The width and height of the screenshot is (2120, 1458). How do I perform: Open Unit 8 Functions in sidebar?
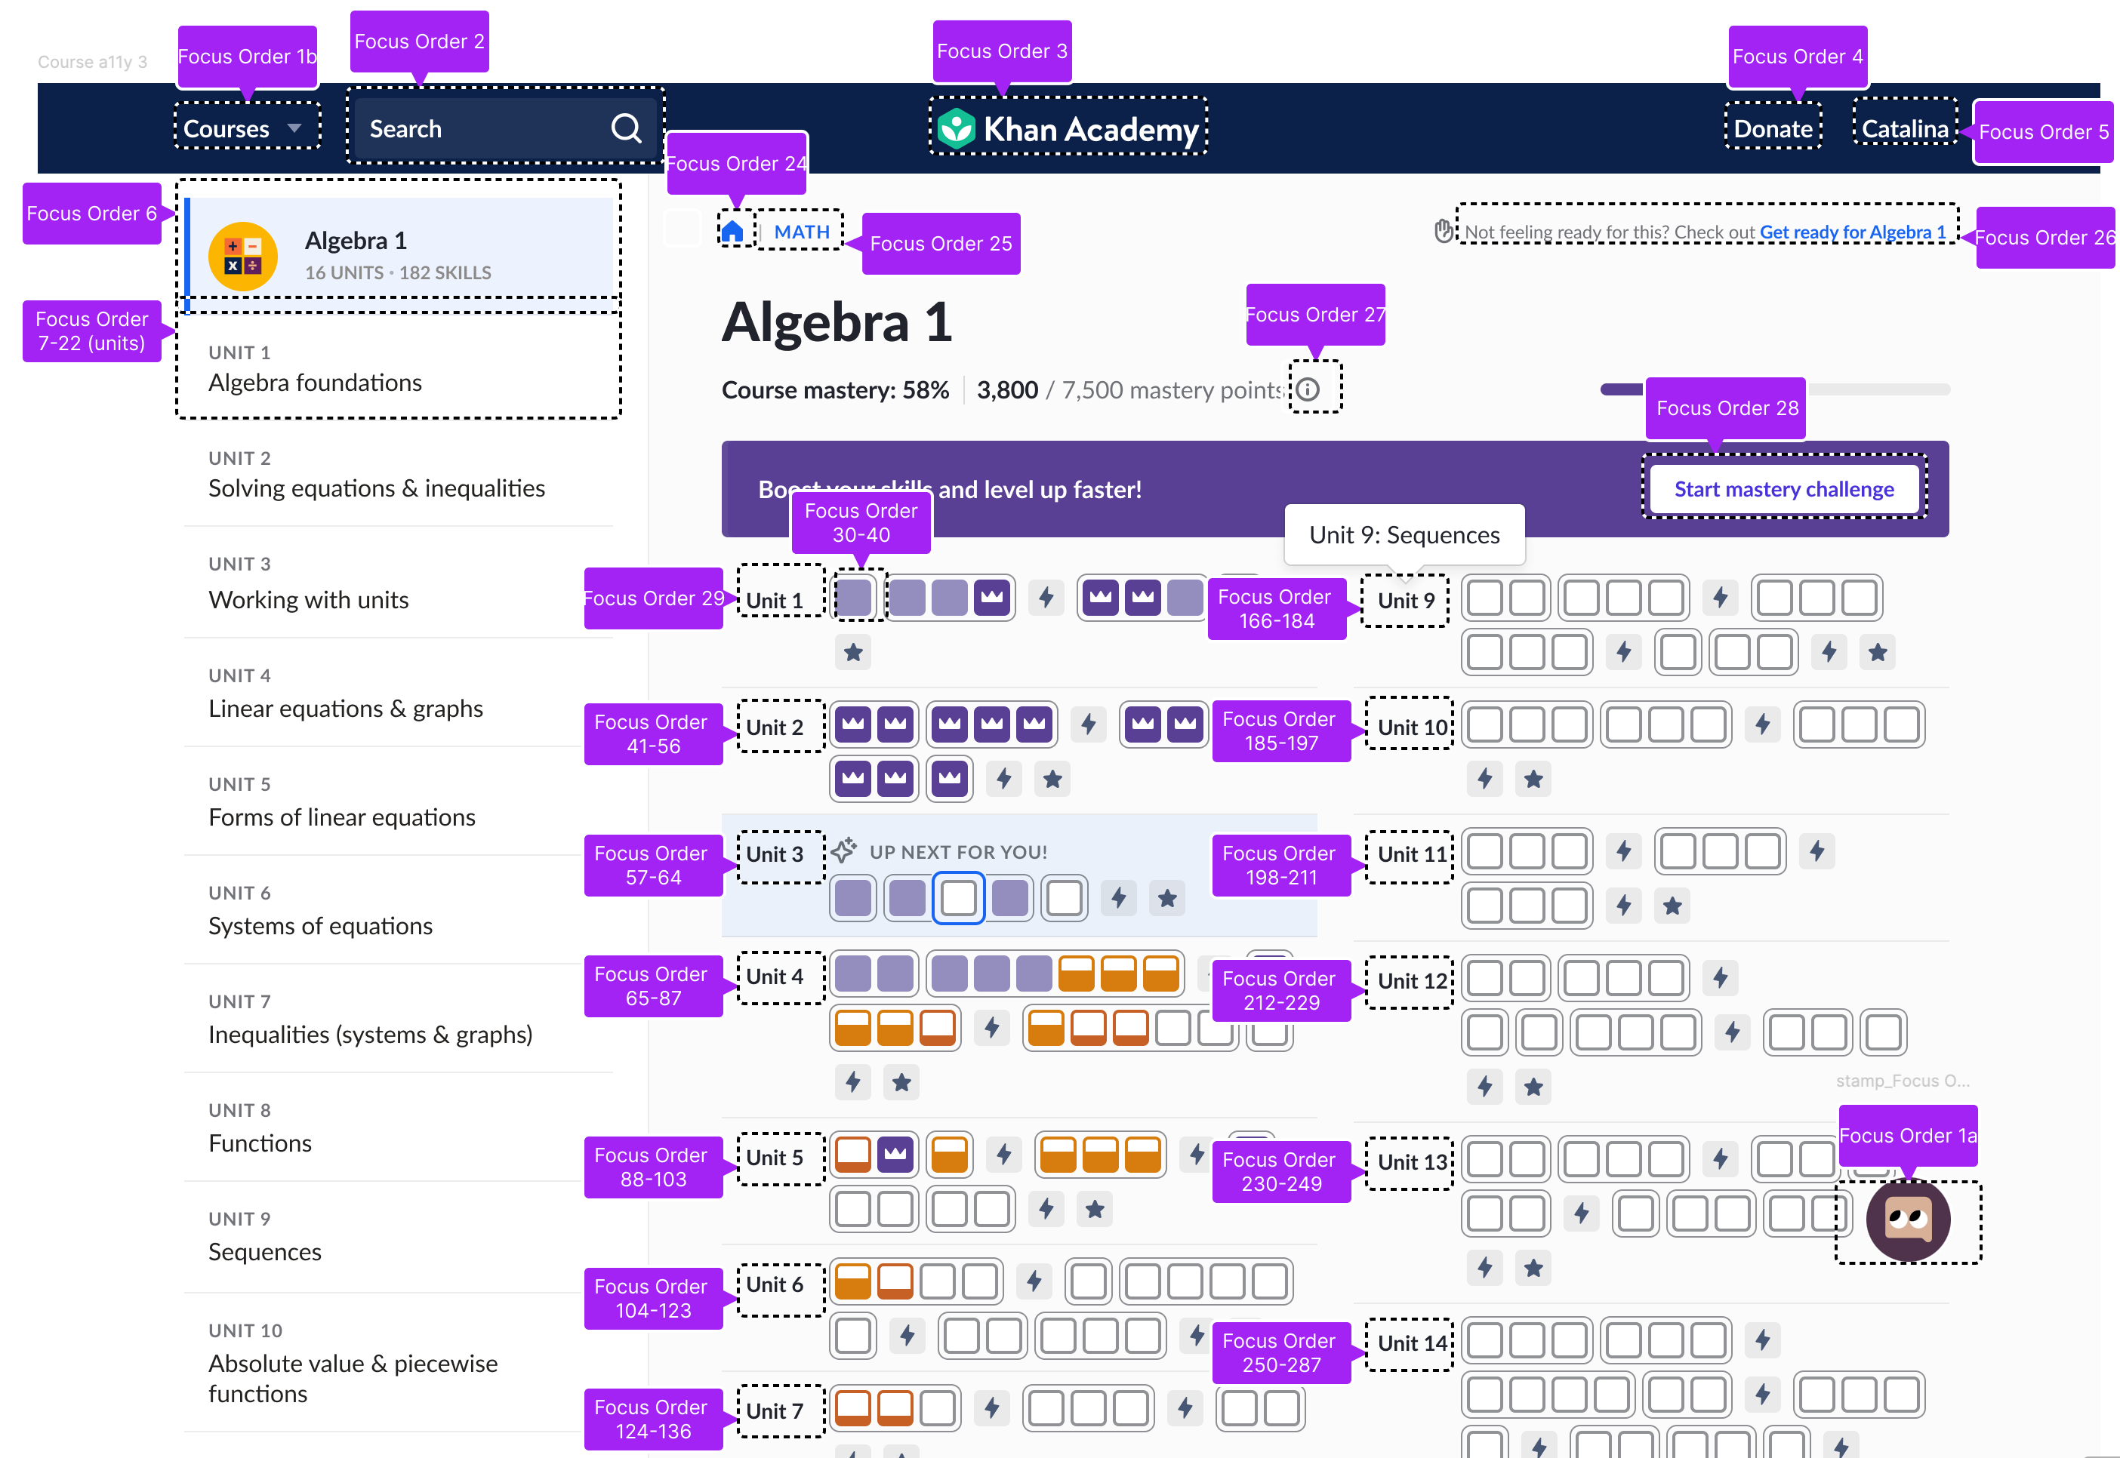click(x=399, y=1127)
